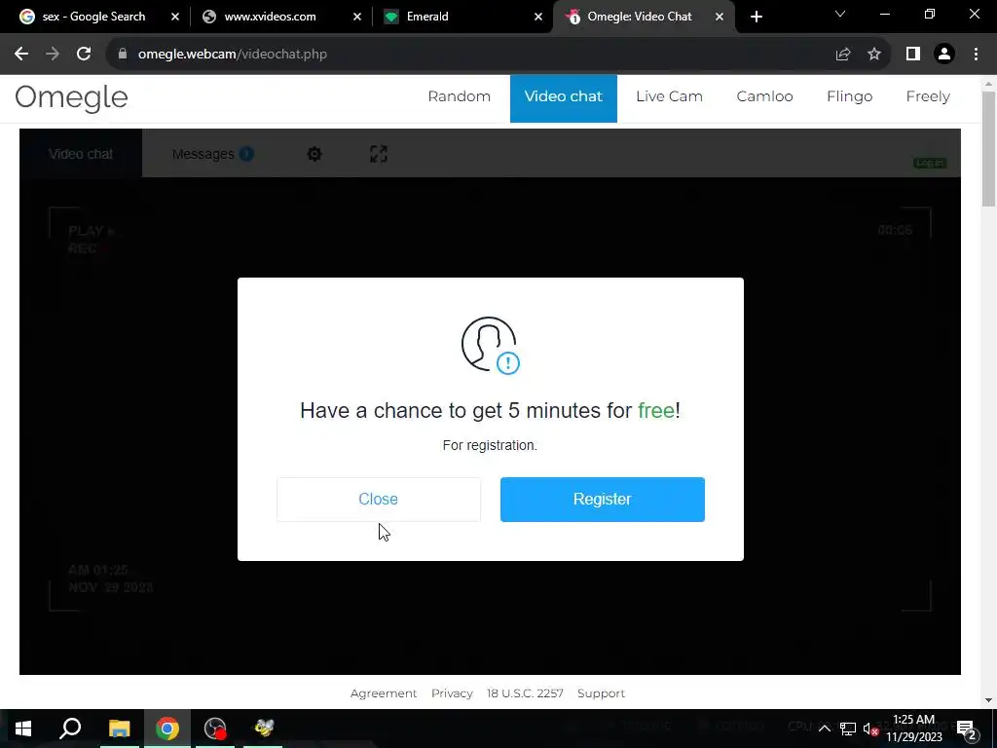
Task: Switch to the Google Search browser tab
Action: tap(94, 17)
